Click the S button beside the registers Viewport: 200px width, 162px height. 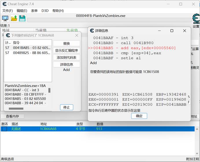189,97
